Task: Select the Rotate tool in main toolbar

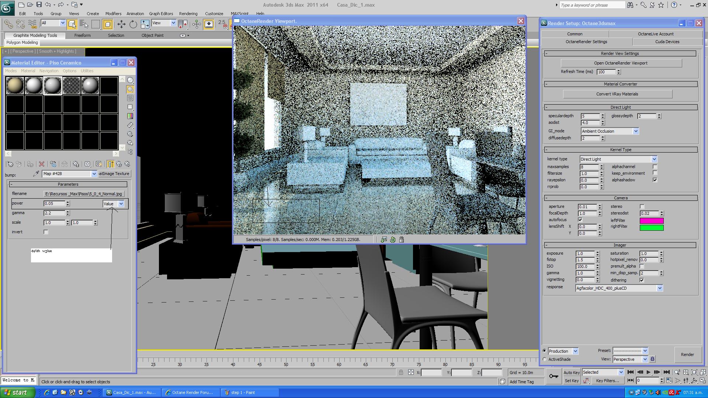Action: pos(133,24)
